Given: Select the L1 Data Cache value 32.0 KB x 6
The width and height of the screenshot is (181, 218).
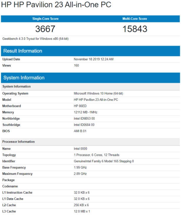Looking at the screenshot, I should [82, 199].
